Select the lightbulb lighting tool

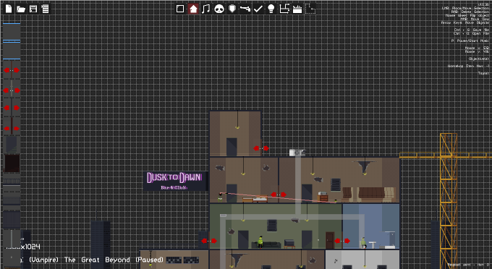coord(271,9)
